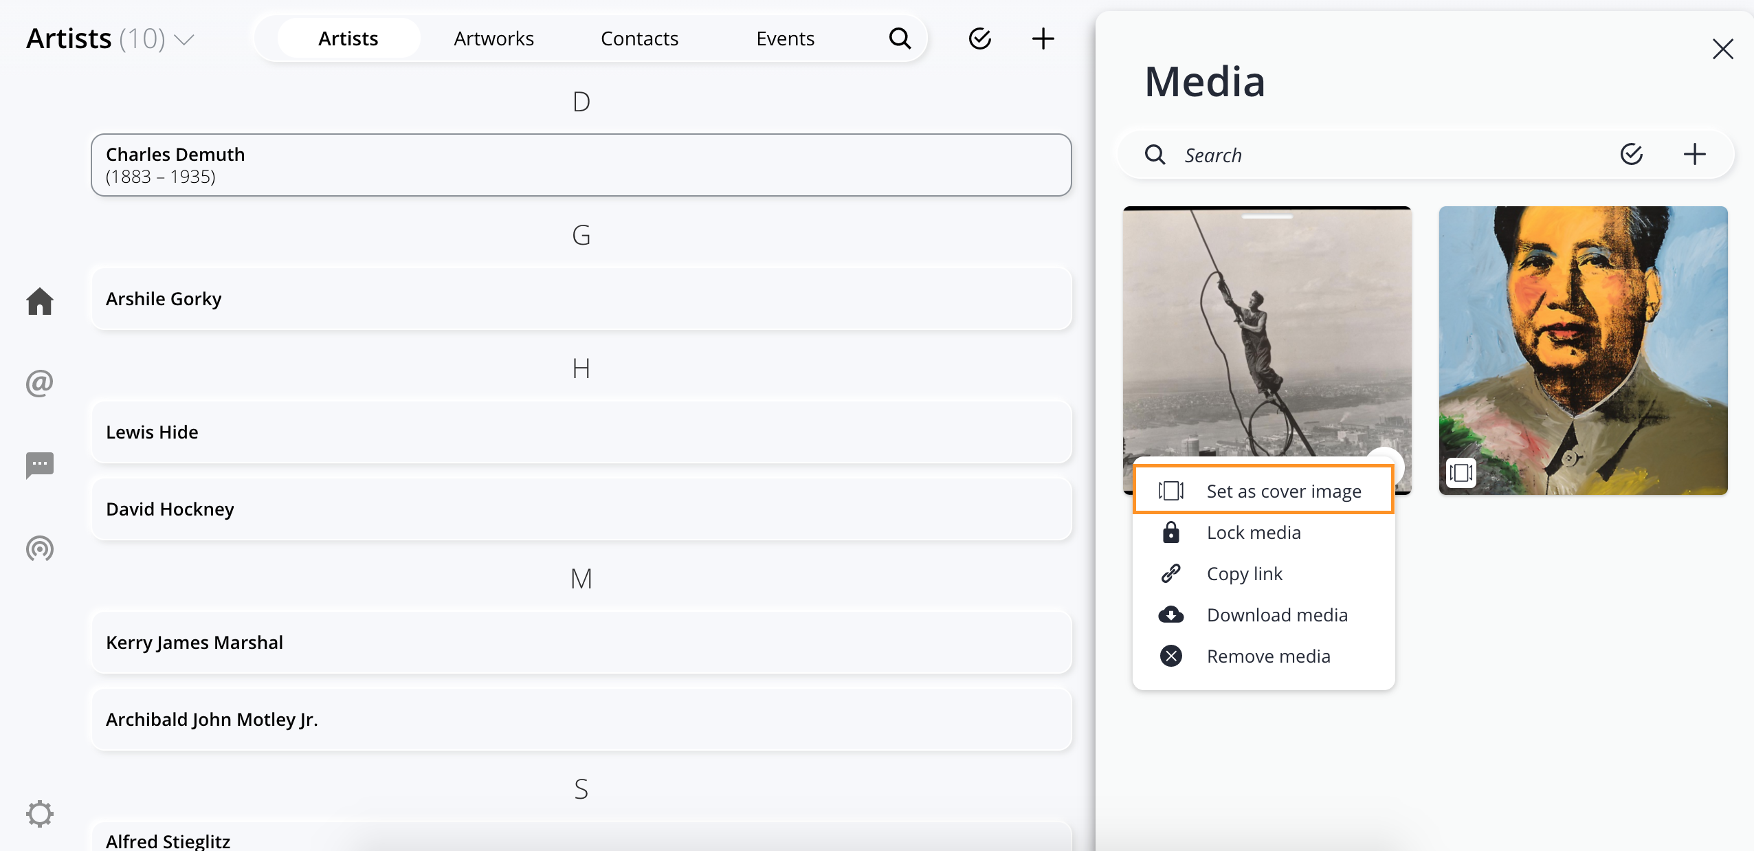Click the chain link icon beside Copy link
The image size is (1754, 851).
pos(1170,574)
